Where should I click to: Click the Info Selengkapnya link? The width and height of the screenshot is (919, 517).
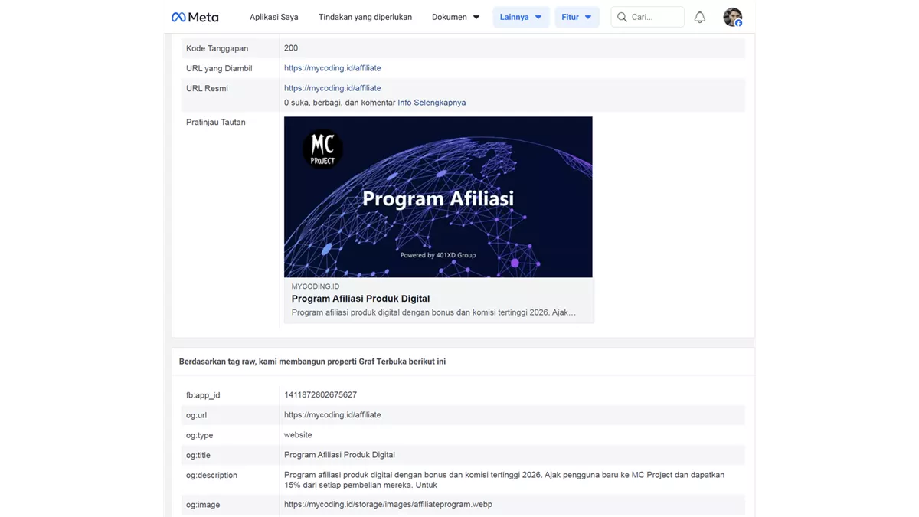point(430,102)
